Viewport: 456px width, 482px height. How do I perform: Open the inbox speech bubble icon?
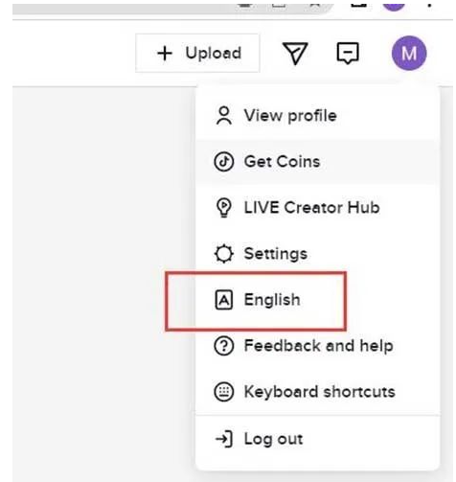pos(348,53)
